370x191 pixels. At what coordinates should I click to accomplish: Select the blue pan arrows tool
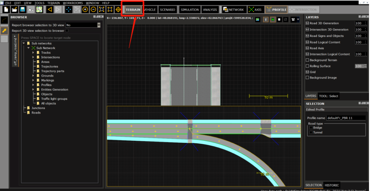(69, 10)
